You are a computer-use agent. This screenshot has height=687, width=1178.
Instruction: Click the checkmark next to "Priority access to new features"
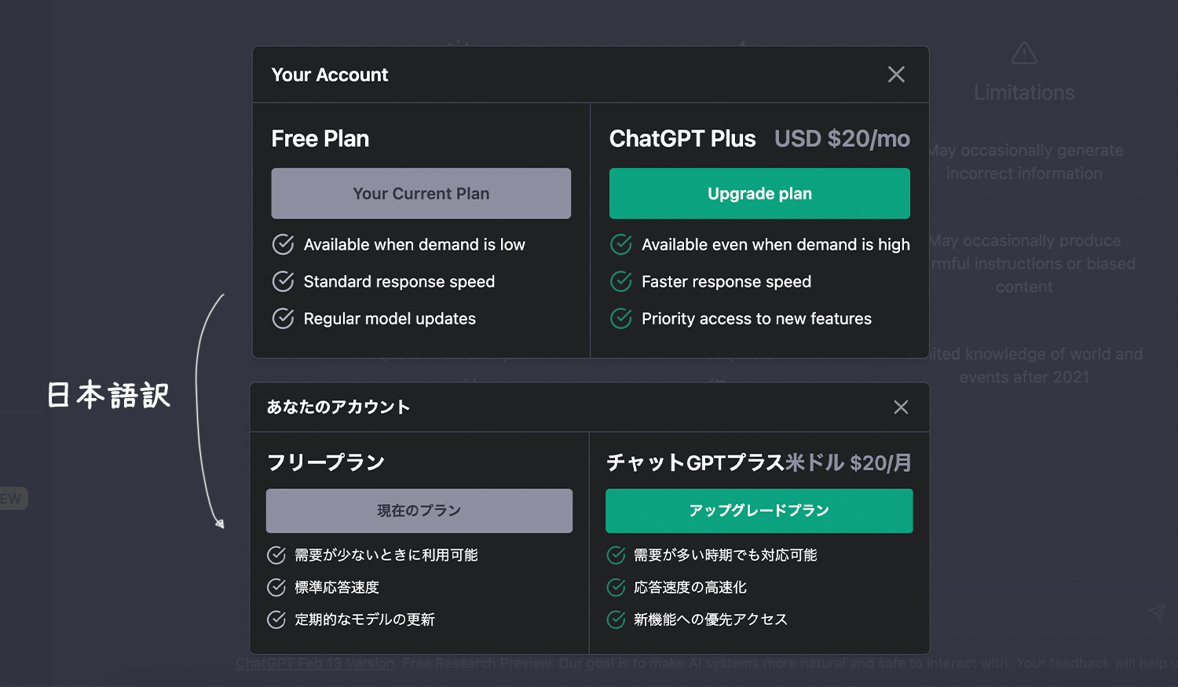(620, 318)
